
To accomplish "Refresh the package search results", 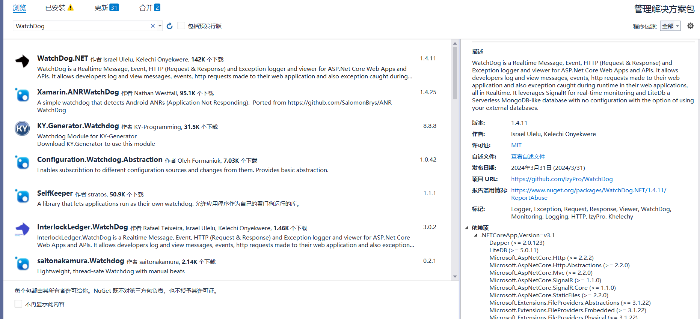I will [169, 26].
